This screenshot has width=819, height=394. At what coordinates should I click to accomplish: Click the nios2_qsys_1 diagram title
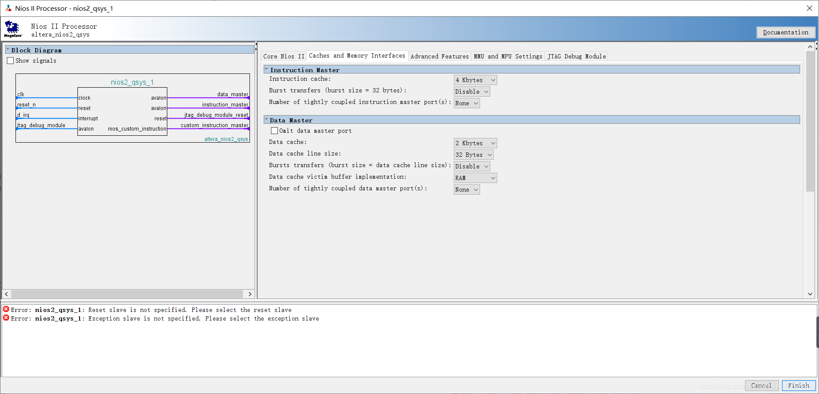click(x=132, y=82)
